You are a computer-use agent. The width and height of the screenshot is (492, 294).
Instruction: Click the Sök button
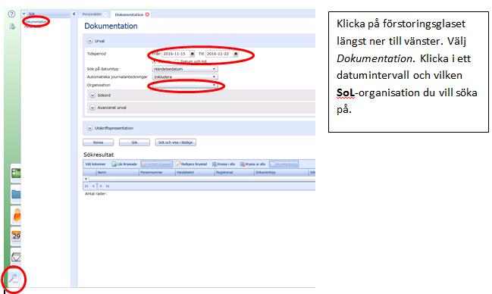(x=134, y=142)
